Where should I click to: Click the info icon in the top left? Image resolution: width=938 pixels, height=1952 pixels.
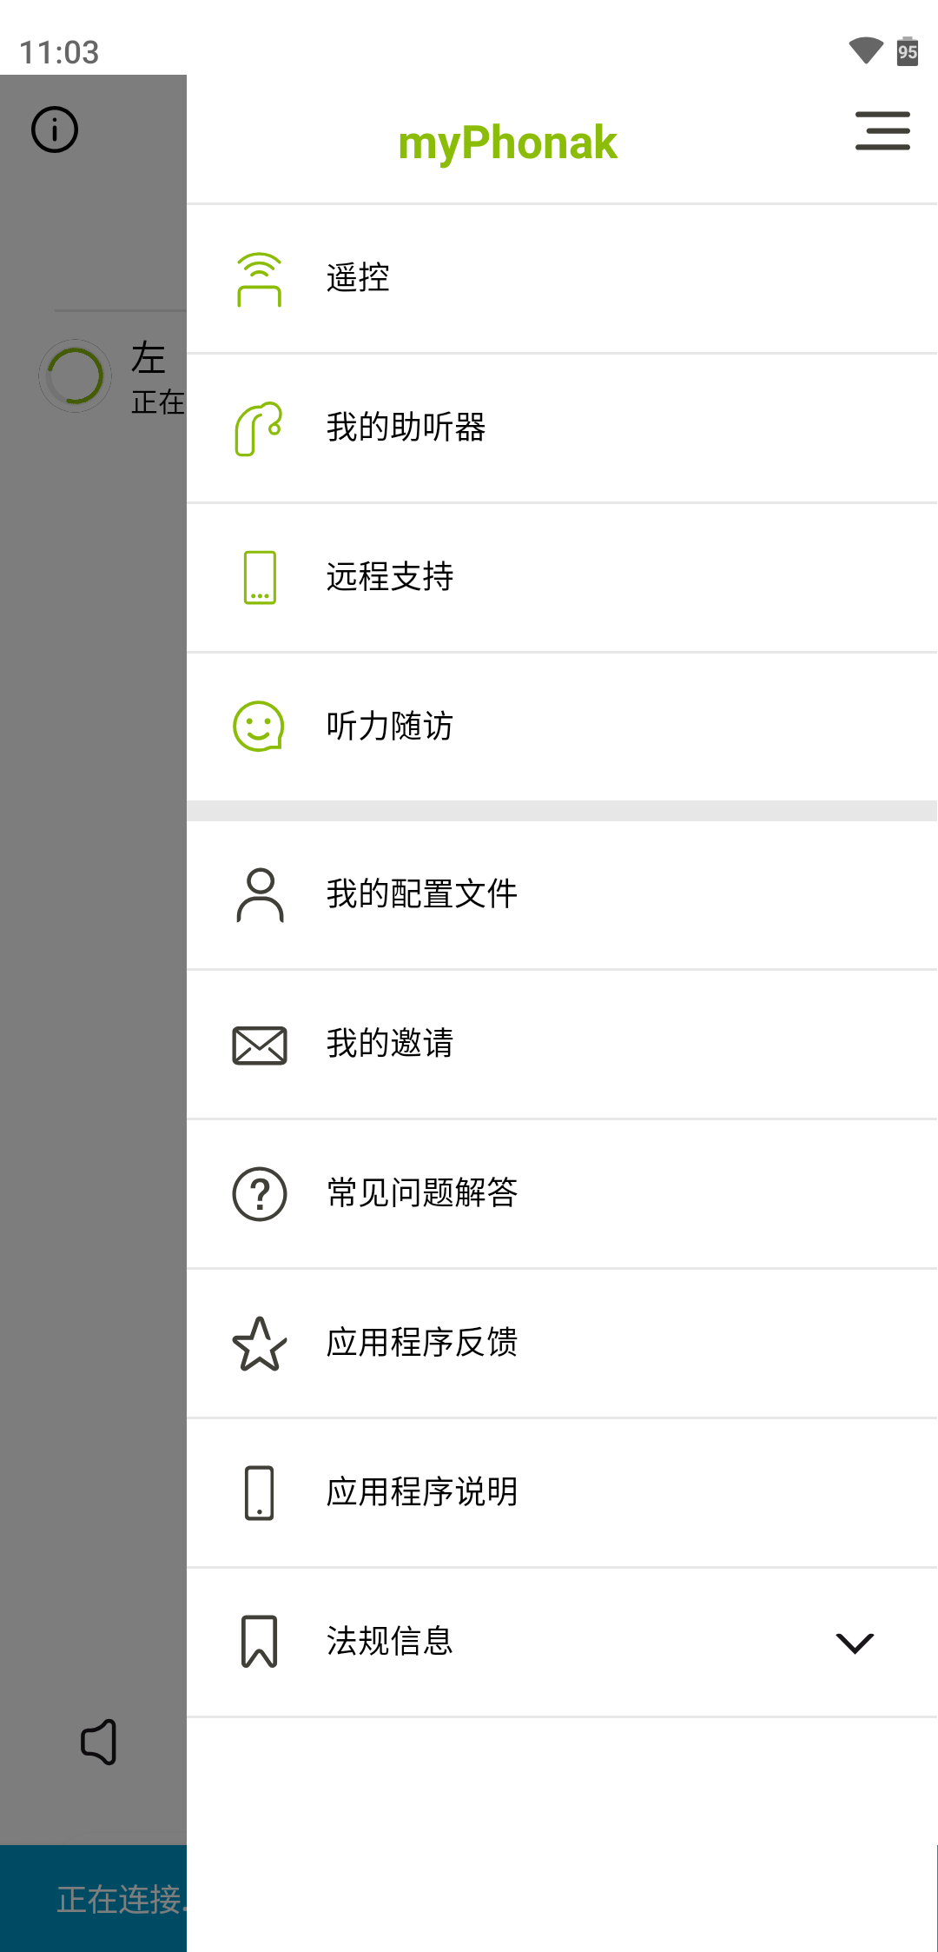(x=53, y=129)
